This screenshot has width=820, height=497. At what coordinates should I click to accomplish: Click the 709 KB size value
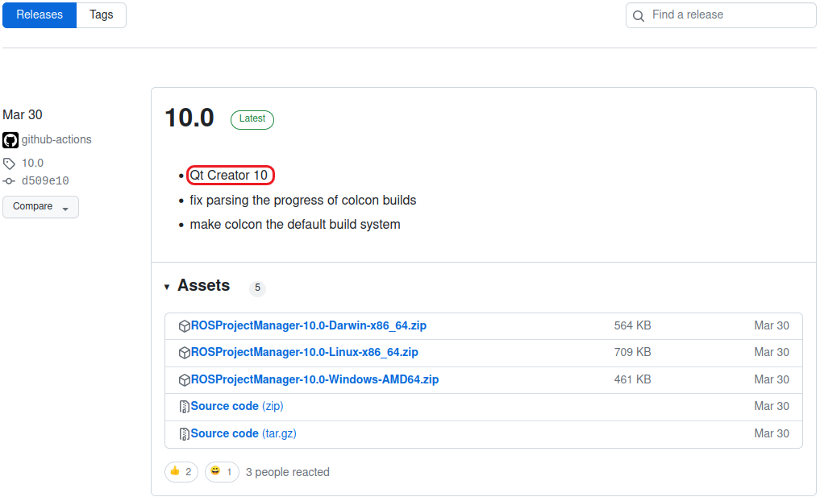(632, 352)
